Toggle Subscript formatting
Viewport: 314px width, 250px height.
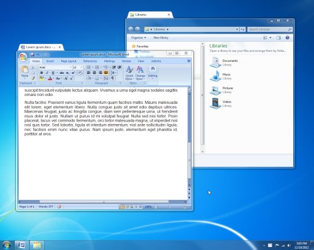click(x=67, y=73)
